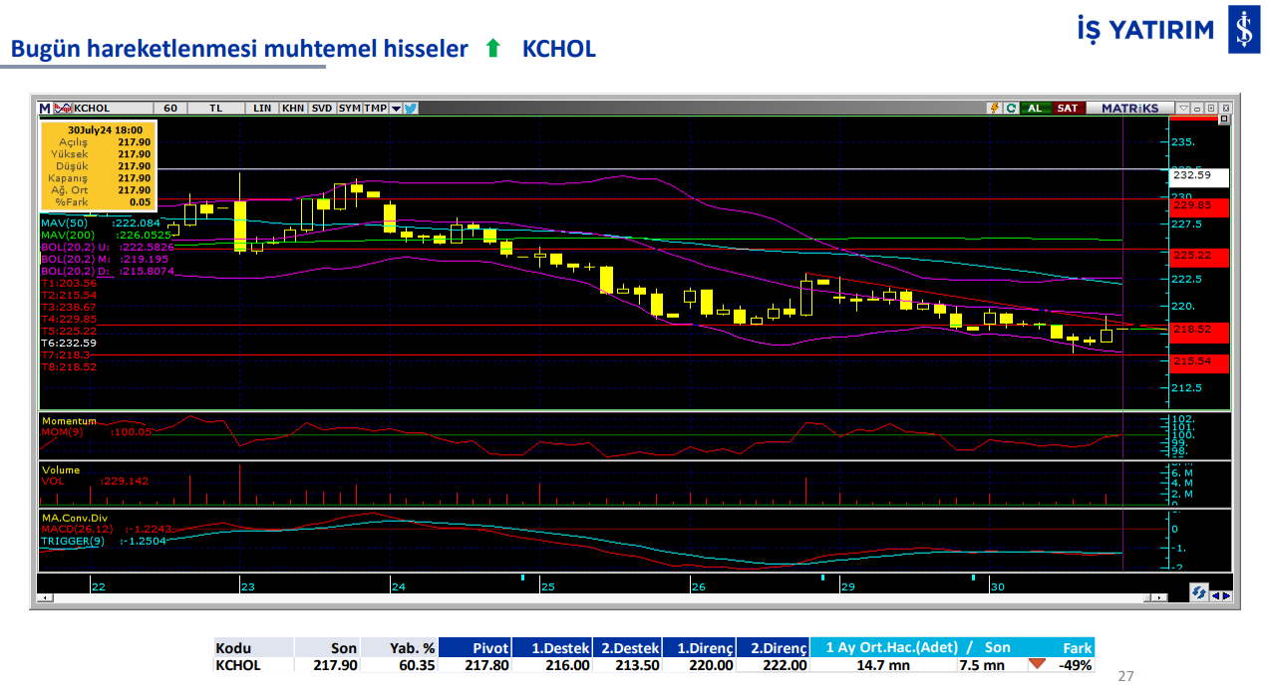Screen dimensions: 1269x697
Task: Click the Twitter bird icon
Action: click(x=410, y=109)
